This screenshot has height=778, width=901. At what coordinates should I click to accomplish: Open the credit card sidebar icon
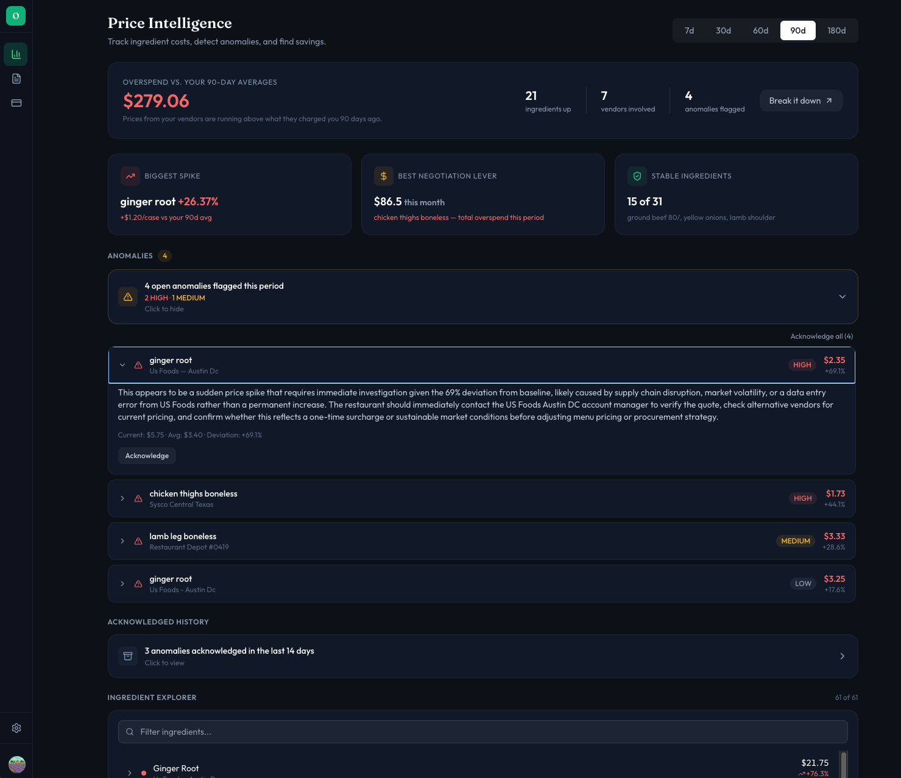[16, 103]
